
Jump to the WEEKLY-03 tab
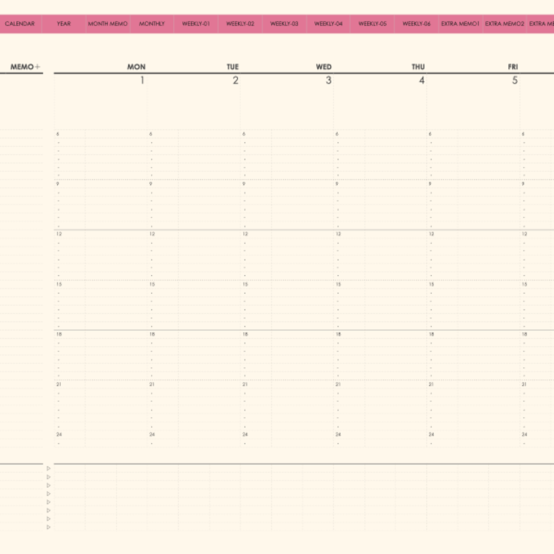coord(284,23)
